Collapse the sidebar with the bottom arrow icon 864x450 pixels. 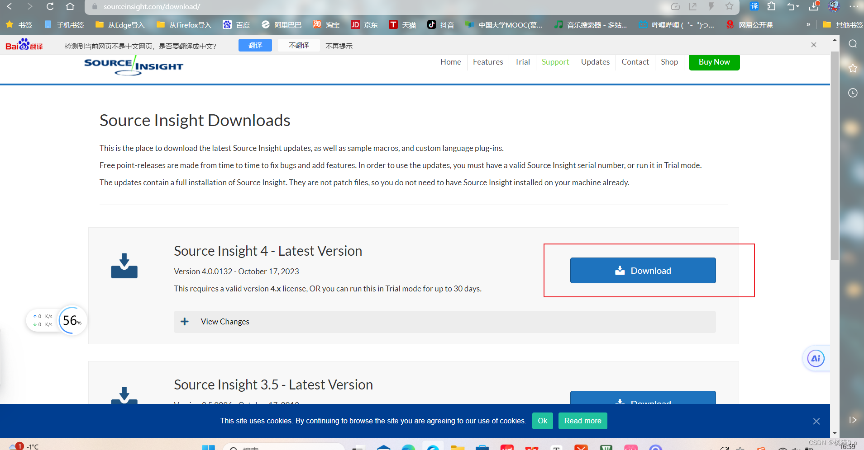point(853,420)
